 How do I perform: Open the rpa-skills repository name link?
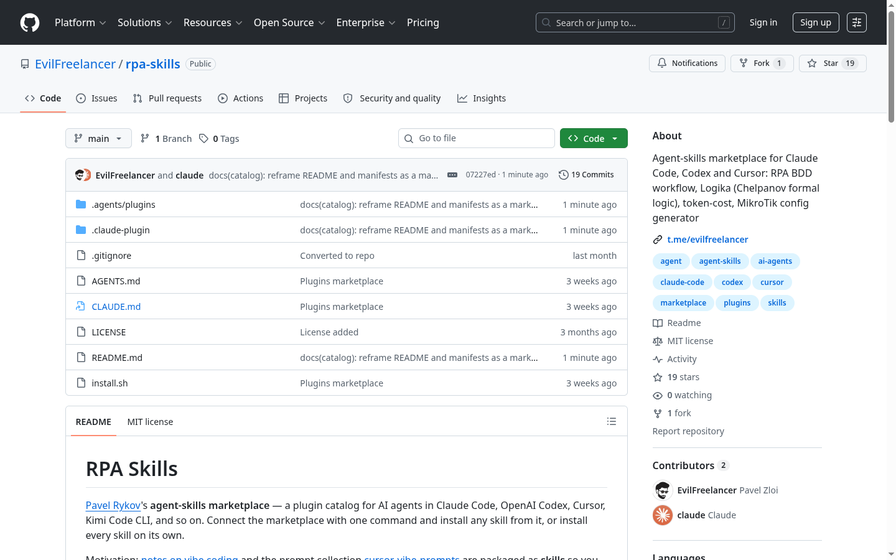(x=153, y=64)
